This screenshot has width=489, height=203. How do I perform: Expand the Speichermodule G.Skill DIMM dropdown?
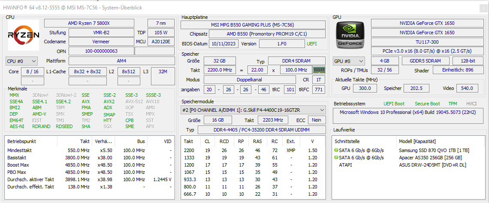pos(253,110)
